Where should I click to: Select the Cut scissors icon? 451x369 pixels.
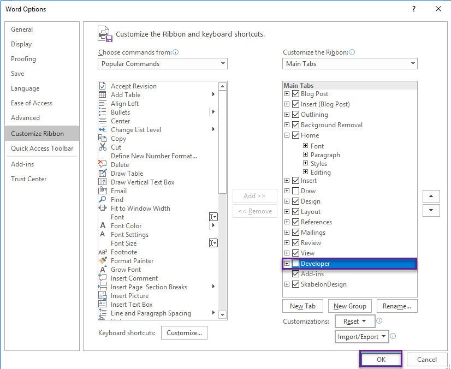pyautogui.click(x=103, y=147)
